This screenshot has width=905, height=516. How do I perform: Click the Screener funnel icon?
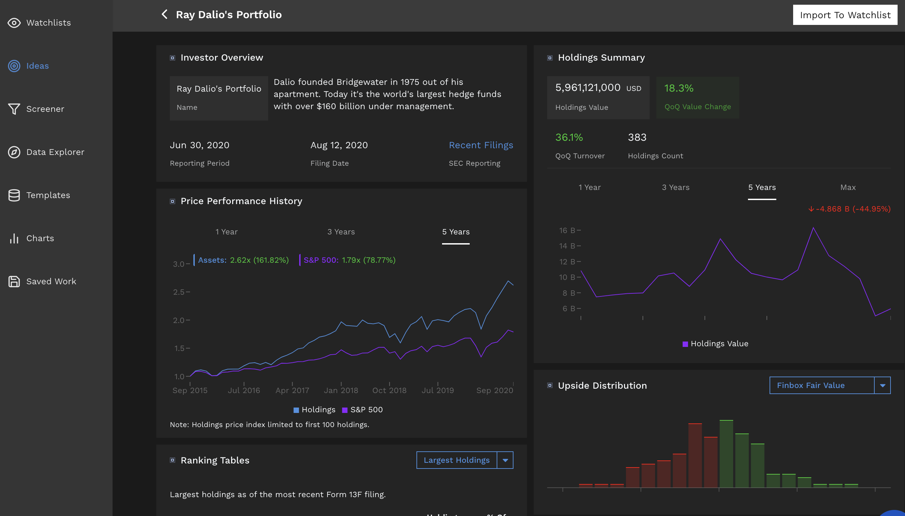(x=14, y=109)
